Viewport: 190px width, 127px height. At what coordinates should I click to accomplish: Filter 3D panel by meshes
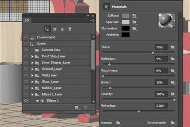(55, 29)
